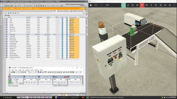Image resolution: width=177 pixels, height=99 pixels.
Task: Click the PLCSIM context help icon
Action: pyautogui.click(x=45, y=72)
